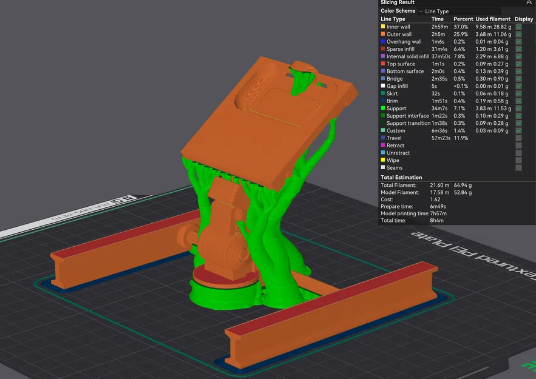Open the Color Scheme Line Type dropdown
Viewport: 536px width, 379px height.
click(x=459, y=12)
